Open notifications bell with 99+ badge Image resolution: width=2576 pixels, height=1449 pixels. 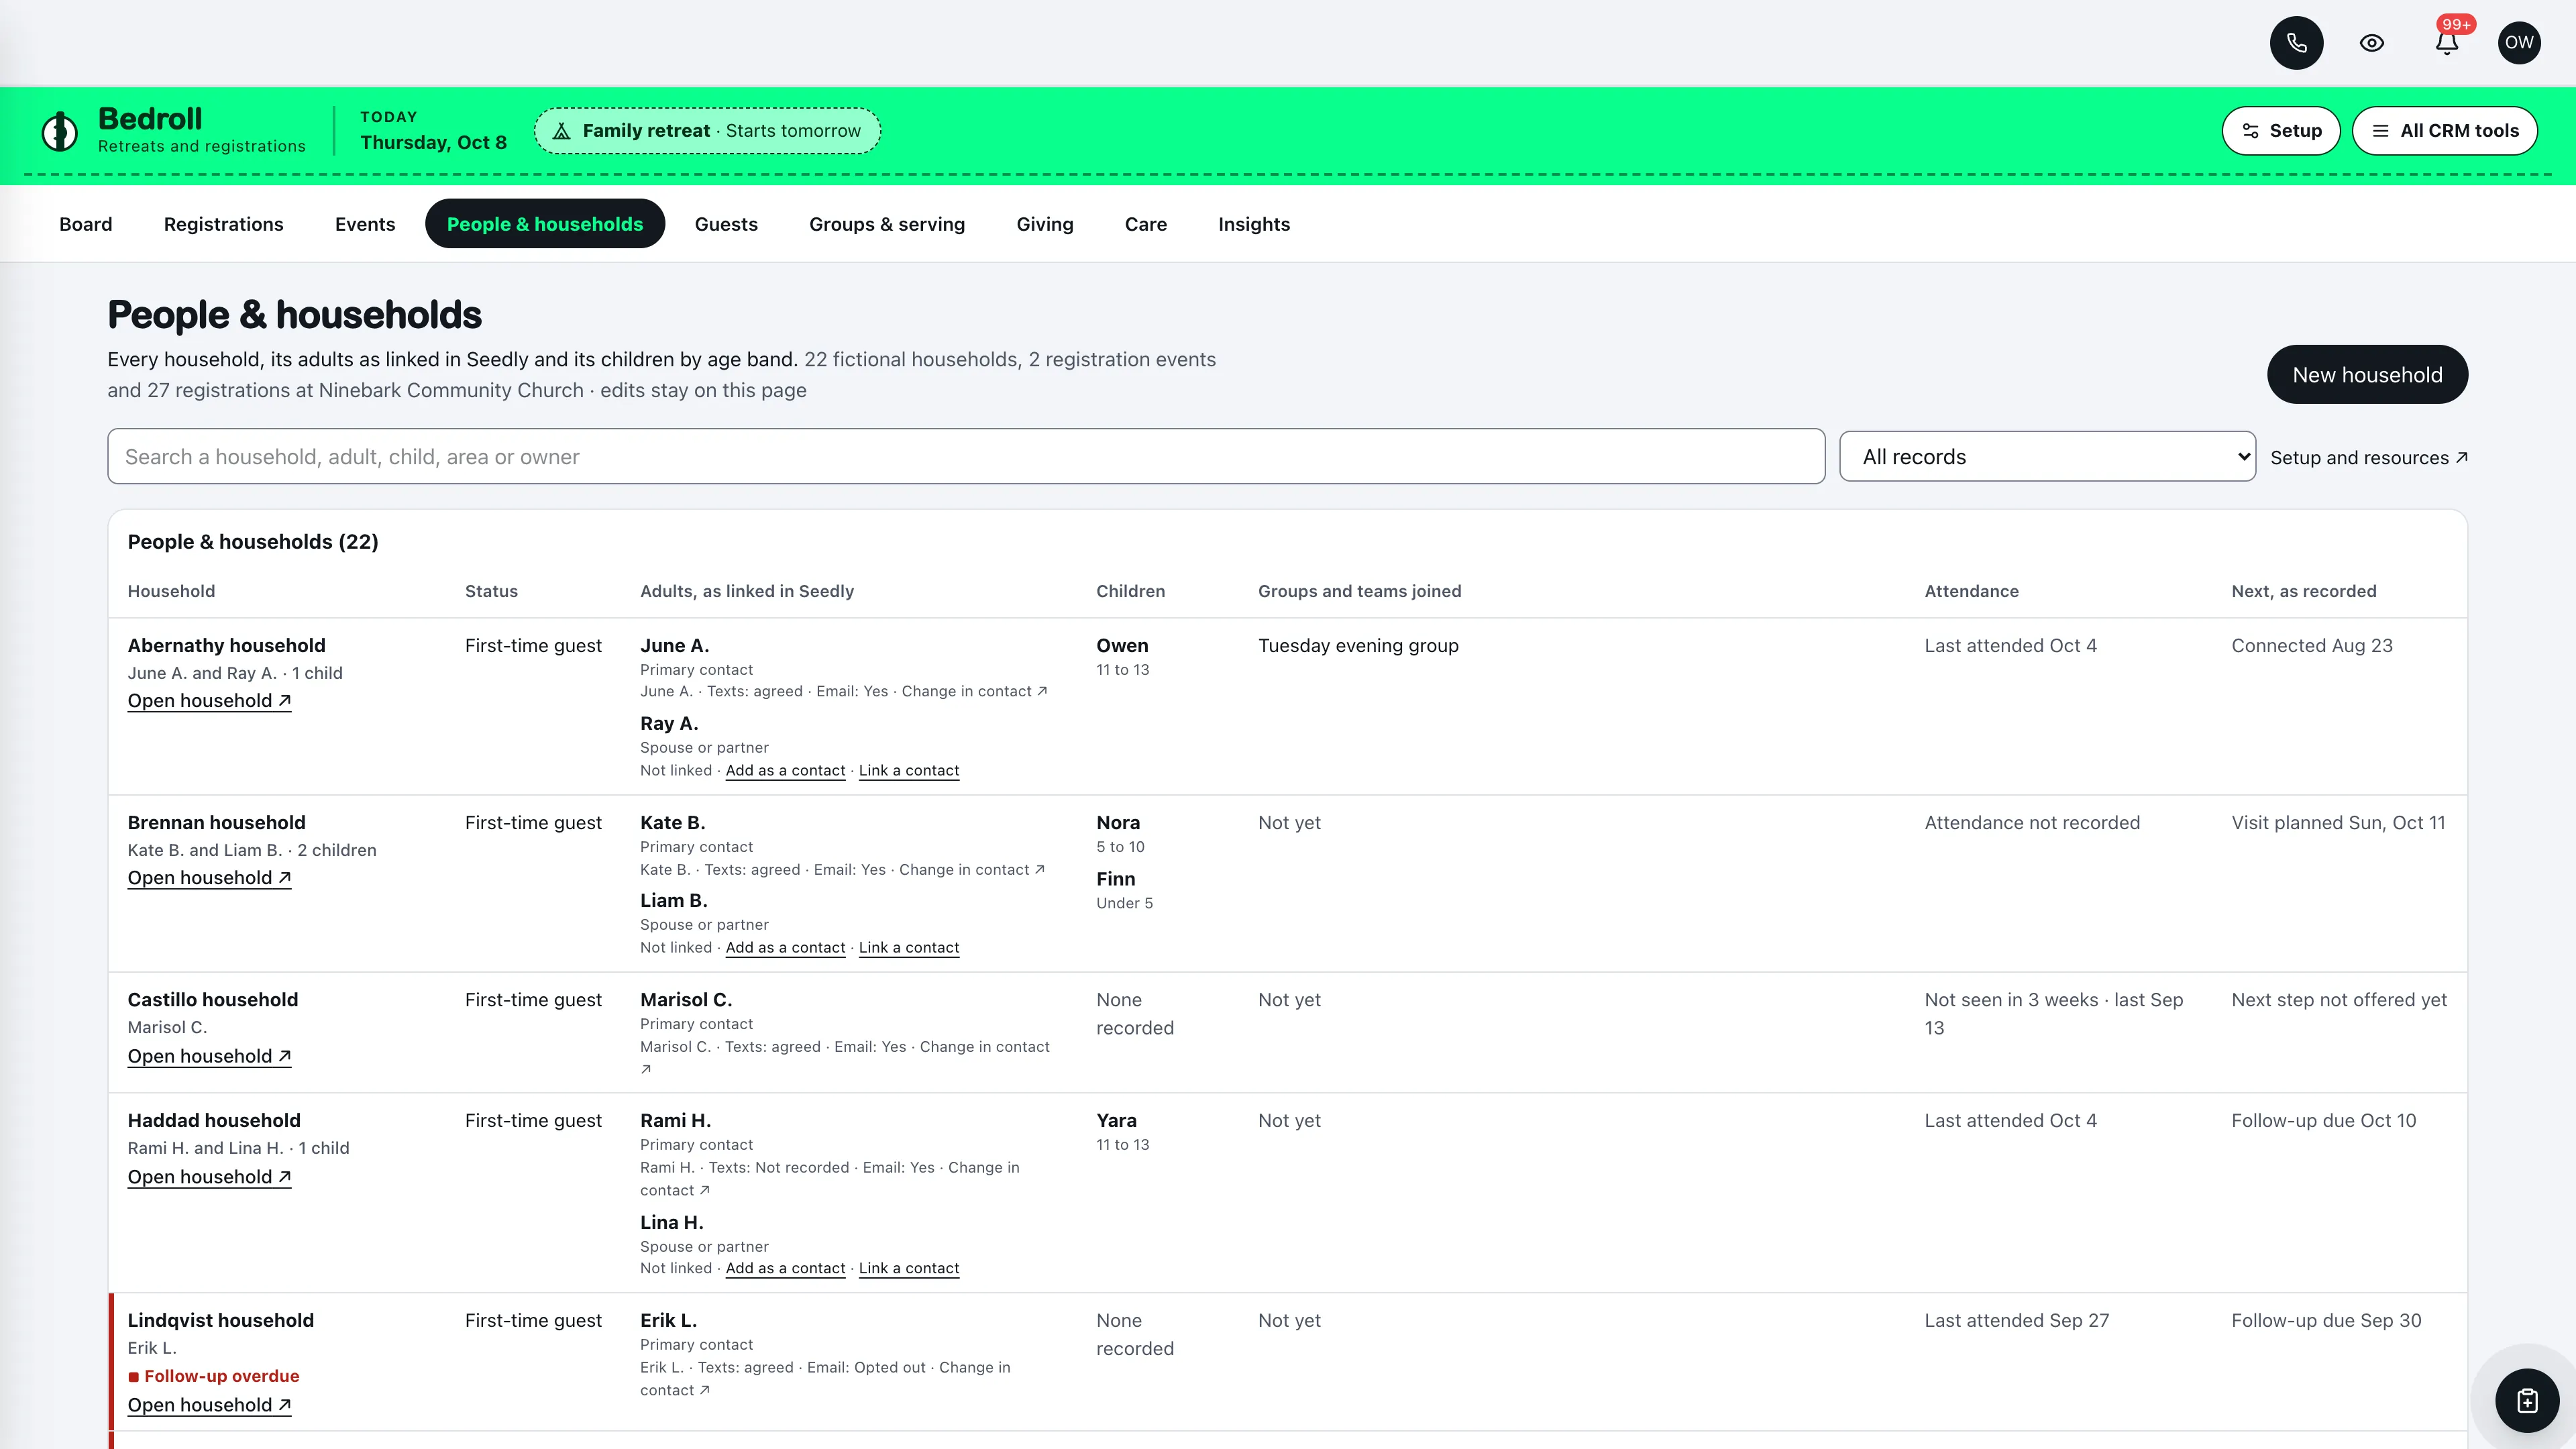point(2447,43)
